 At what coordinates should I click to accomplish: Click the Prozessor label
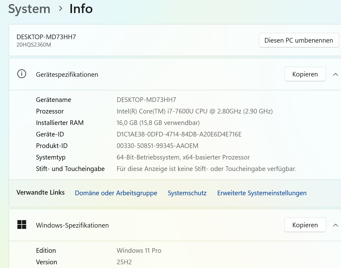[50, 111]
